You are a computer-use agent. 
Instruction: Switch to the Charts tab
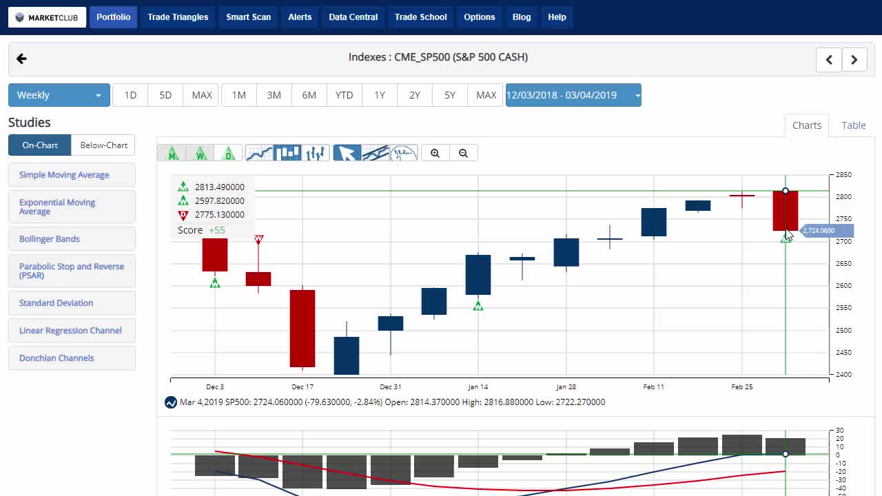pyautogui.click(x=807, y=125)
